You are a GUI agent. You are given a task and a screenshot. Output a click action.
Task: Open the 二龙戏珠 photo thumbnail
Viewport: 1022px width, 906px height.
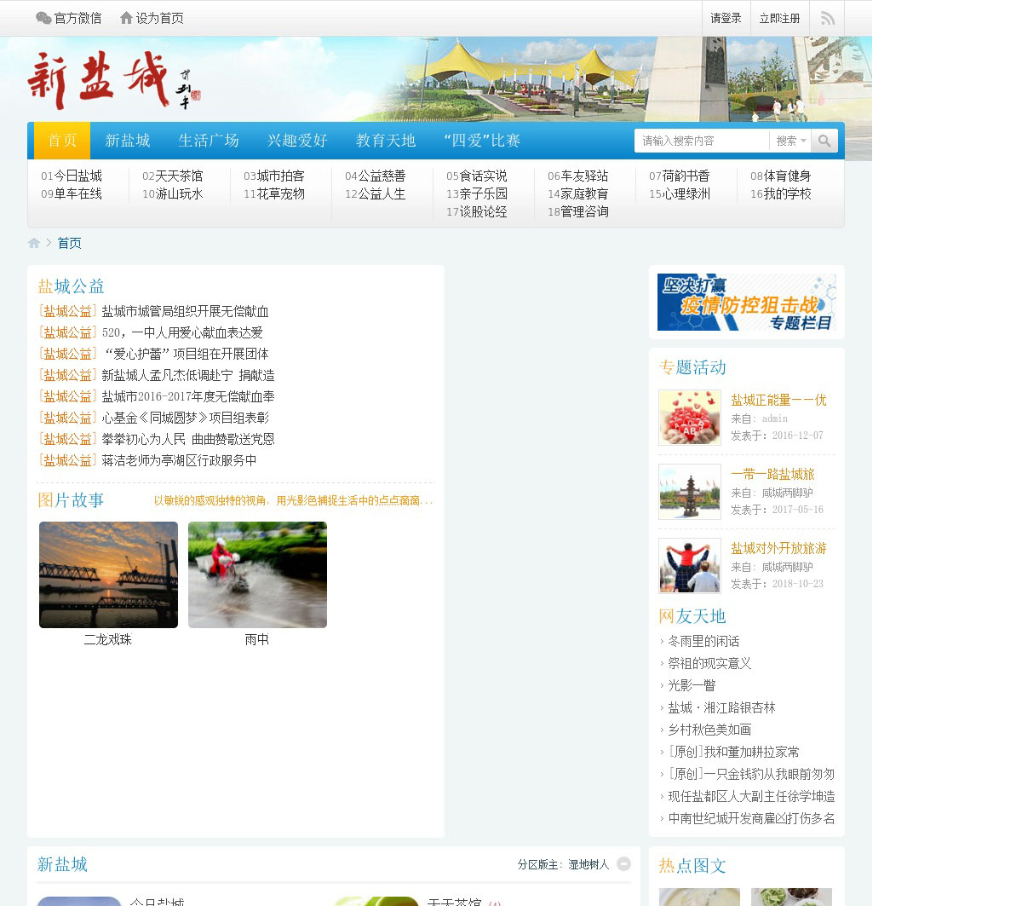108,574
